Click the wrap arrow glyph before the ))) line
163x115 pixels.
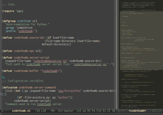(1, 94)
